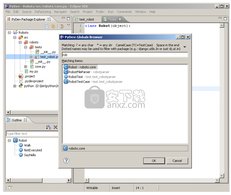Image resolution: width=231 pixels, height=195 pixels.
Task: Click the Insert mode status entry
Action: tap(116, 188)
